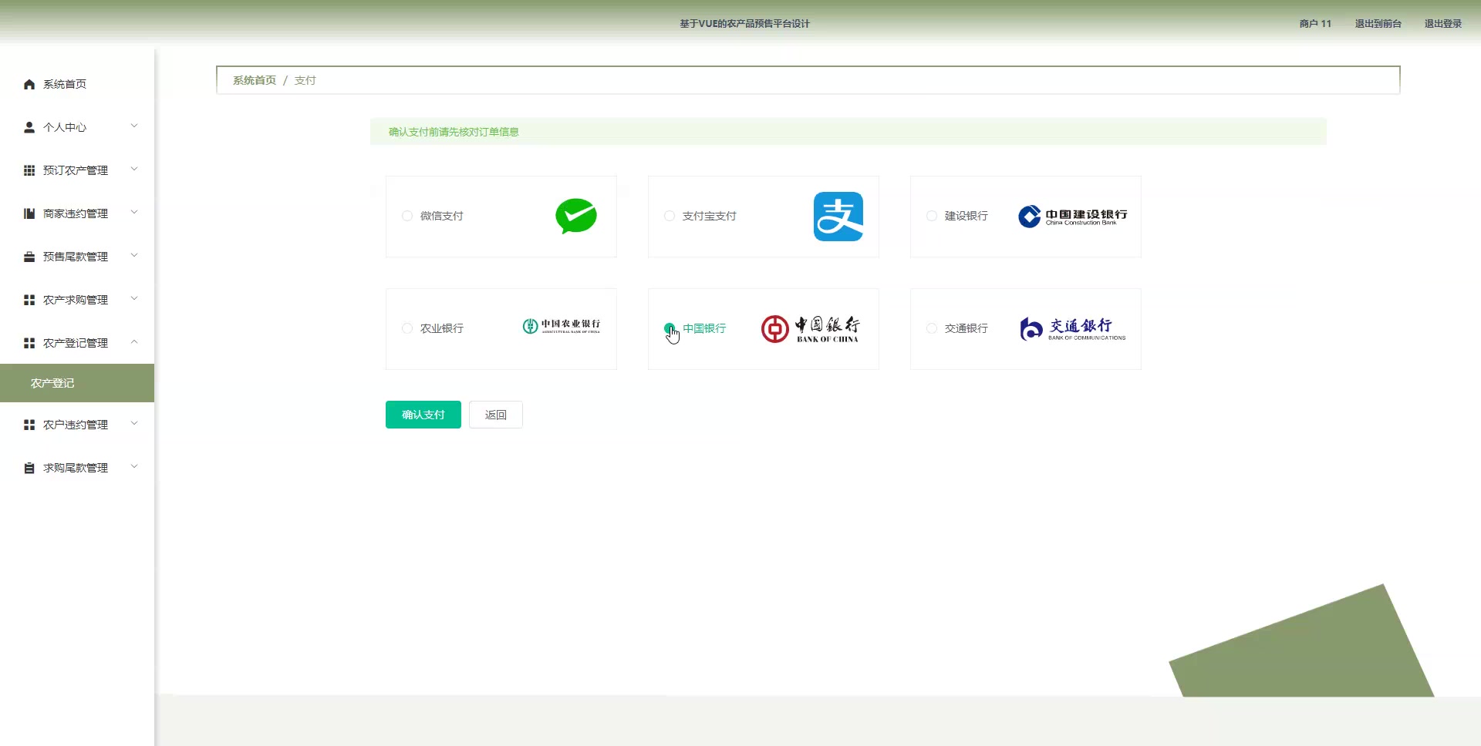Open the 农产登记管理 sidebar menu
Screen dimensions: 1481x746
tap(77, 343)
